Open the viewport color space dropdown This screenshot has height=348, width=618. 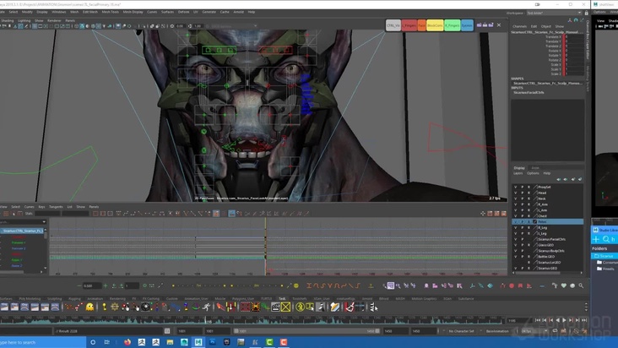233,26
